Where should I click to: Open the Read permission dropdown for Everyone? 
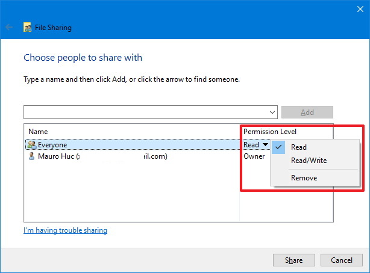(x=265, y=145)
